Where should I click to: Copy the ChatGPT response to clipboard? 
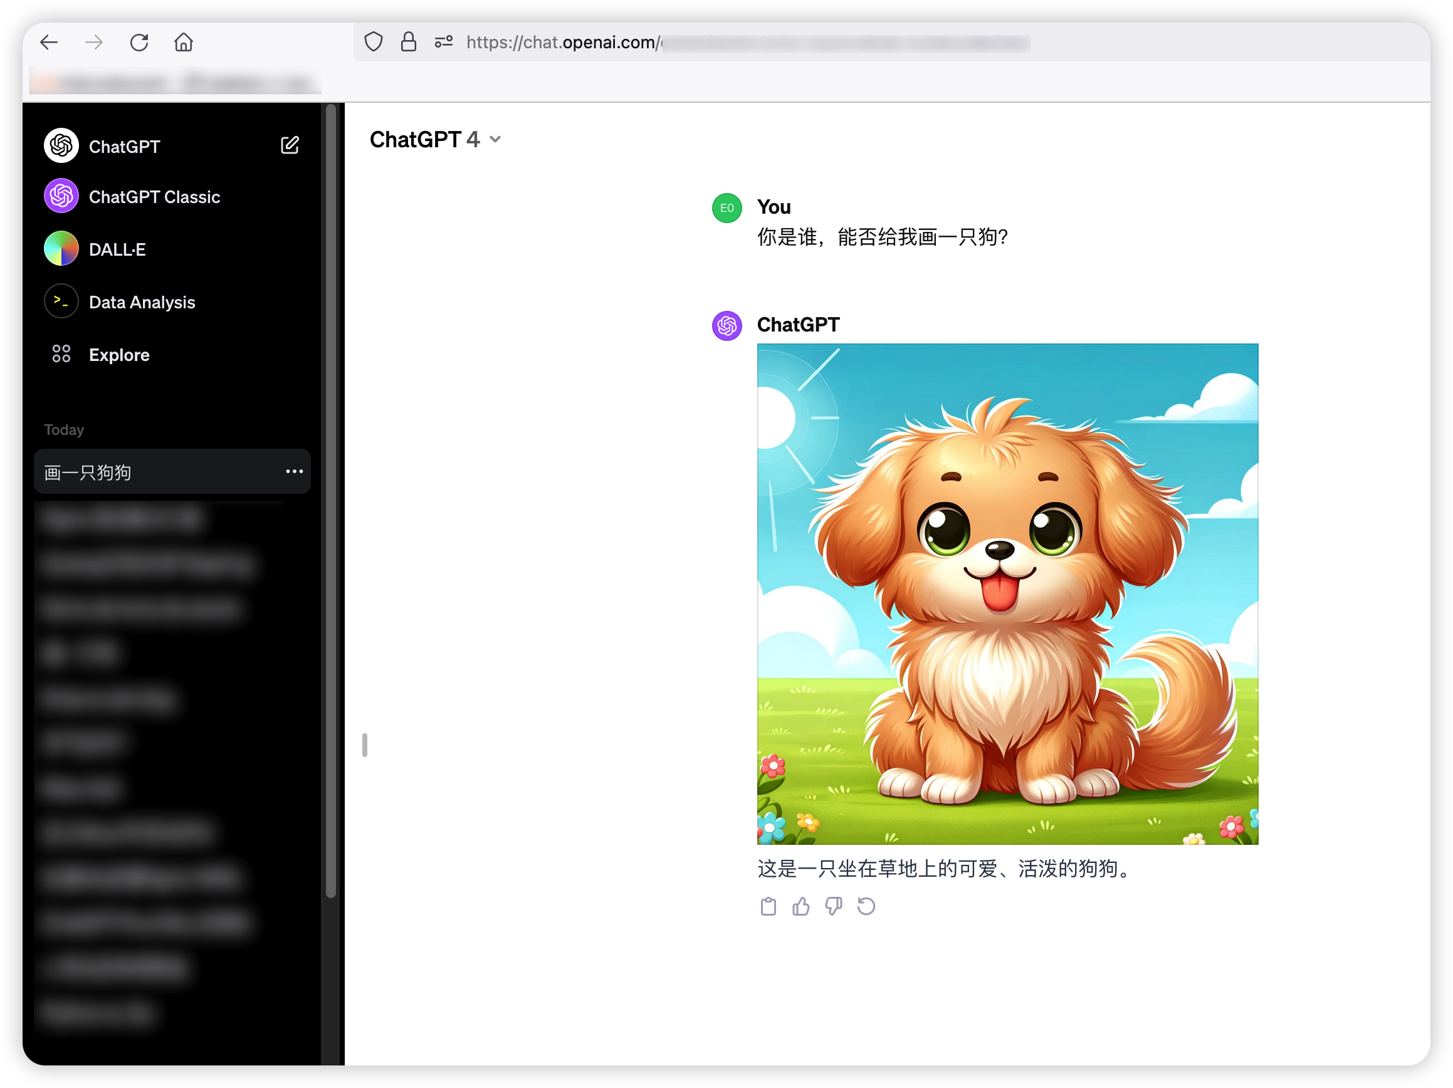point(768,906)
